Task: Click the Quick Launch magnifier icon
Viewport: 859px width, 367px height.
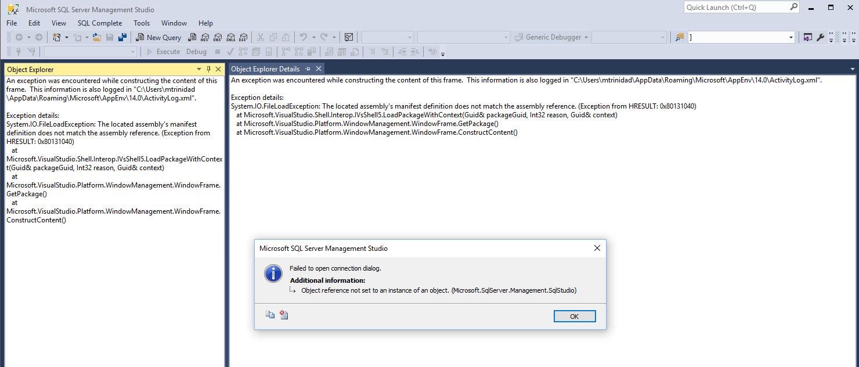Action: 793,8
